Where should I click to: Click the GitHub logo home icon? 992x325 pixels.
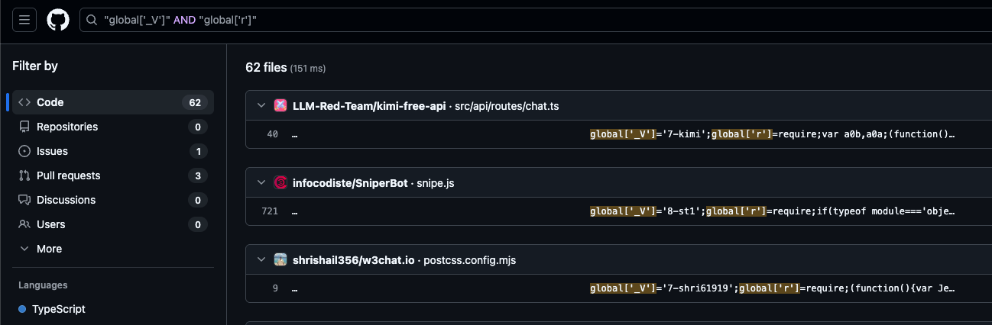pyautogui.click(x=58, y=20)
